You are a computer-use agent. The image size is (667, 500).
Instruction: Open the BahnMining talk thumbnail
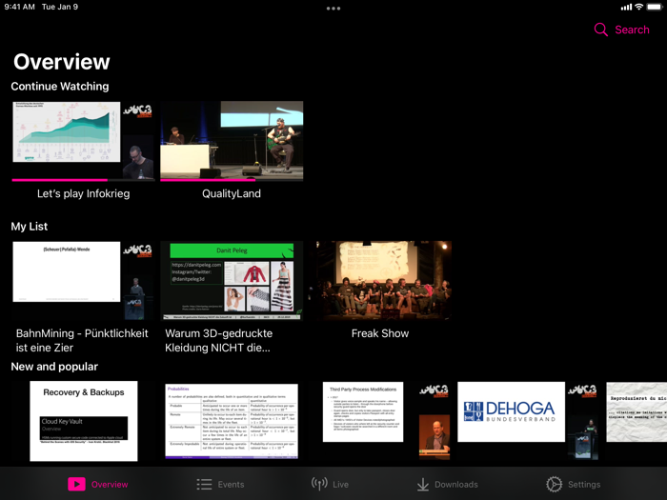pos(83,281)
